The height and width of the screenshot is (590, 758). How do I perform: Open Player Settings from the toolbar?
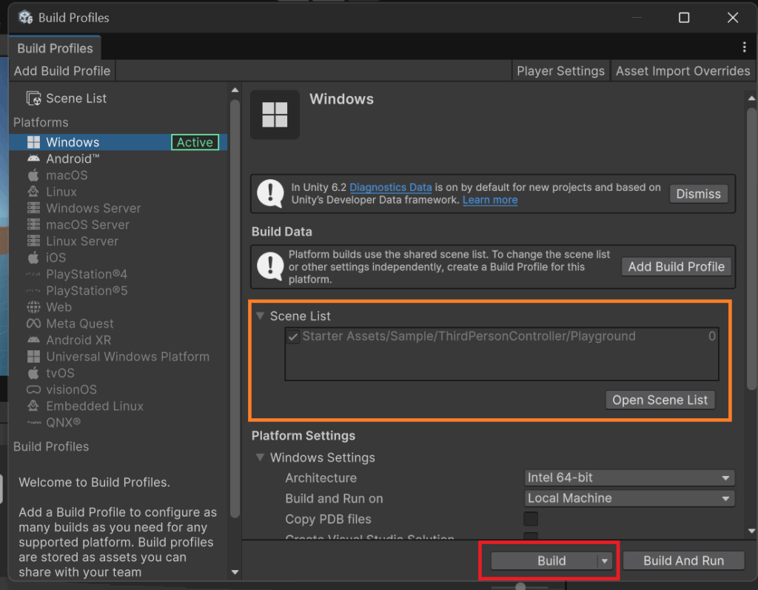tap(560, 71)
